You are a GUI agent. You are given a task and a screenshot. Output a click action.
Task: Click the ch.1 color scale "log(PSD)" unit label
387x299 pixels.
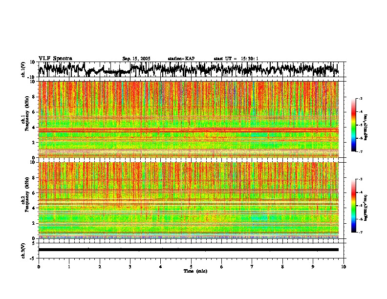[366, 128]
